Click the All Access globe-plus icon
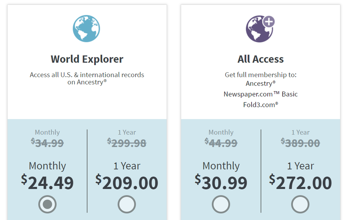Image resolution: width=346 pixels, height=220 pixels. pyautogui.click(x=259, y=29)
